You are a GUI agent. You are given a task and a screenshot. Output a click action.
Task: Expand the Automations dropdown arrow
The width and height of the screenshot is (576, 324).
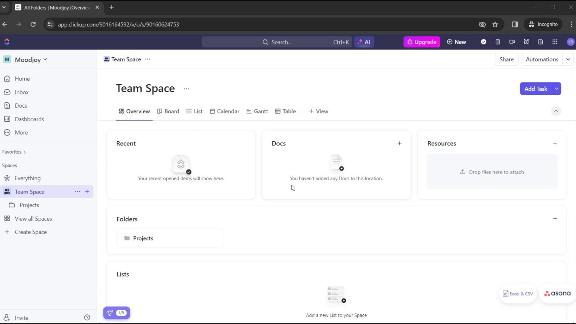tap(568, 59)
